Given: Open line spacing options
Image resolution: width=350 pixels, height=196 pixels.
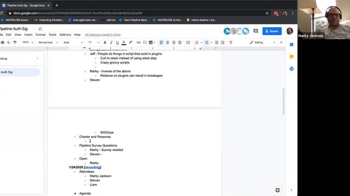Looking at the screenshot, I should tap(188, 42).
